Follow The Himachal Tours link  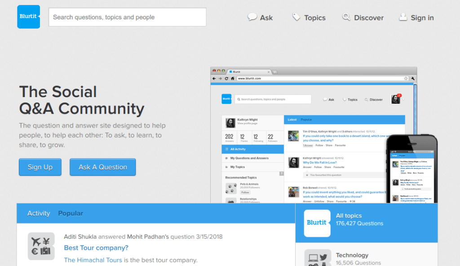click(x=93, y=260)
